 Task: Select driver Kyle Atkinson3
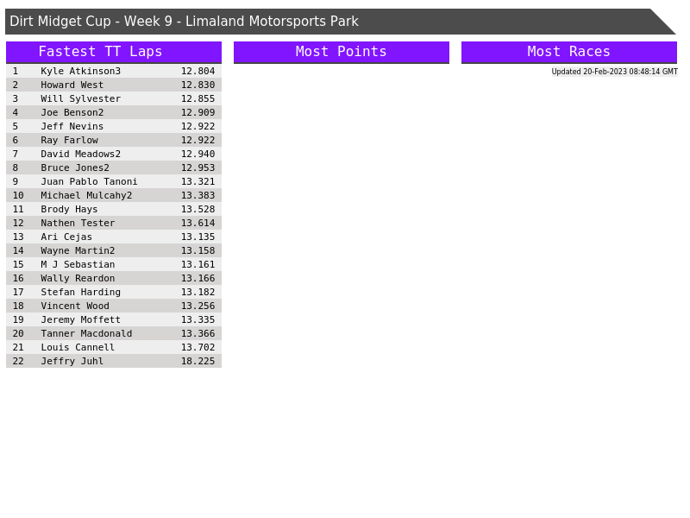80,71
